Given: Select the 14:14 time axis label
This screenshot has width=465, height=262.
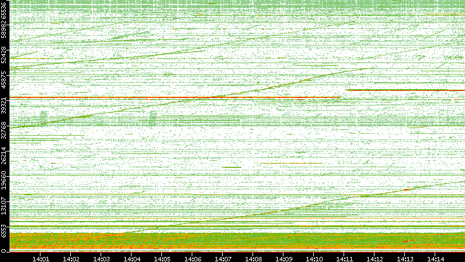Looking at the screenshot, I should [435, 259].
